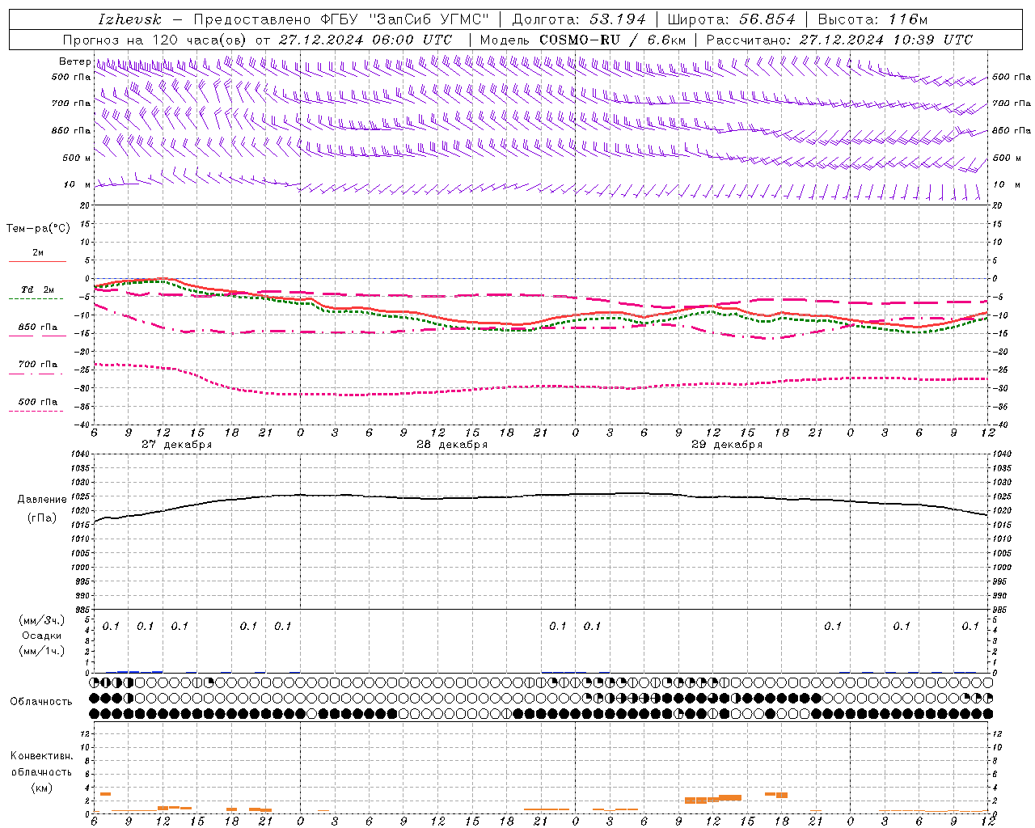The height and width of the screenshot is (828, 1035).
Task: Click the 850 гПа temperature legend entry
Action: click(38, 327)
